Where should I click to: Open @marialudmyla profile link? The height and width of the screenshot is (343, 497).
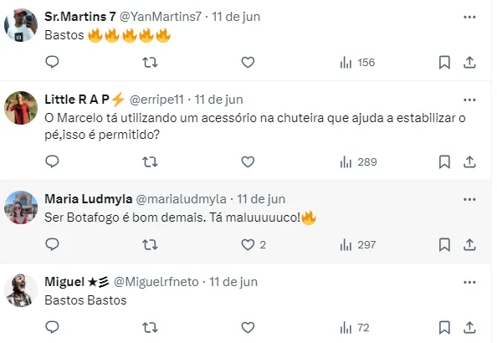point(181,199)
